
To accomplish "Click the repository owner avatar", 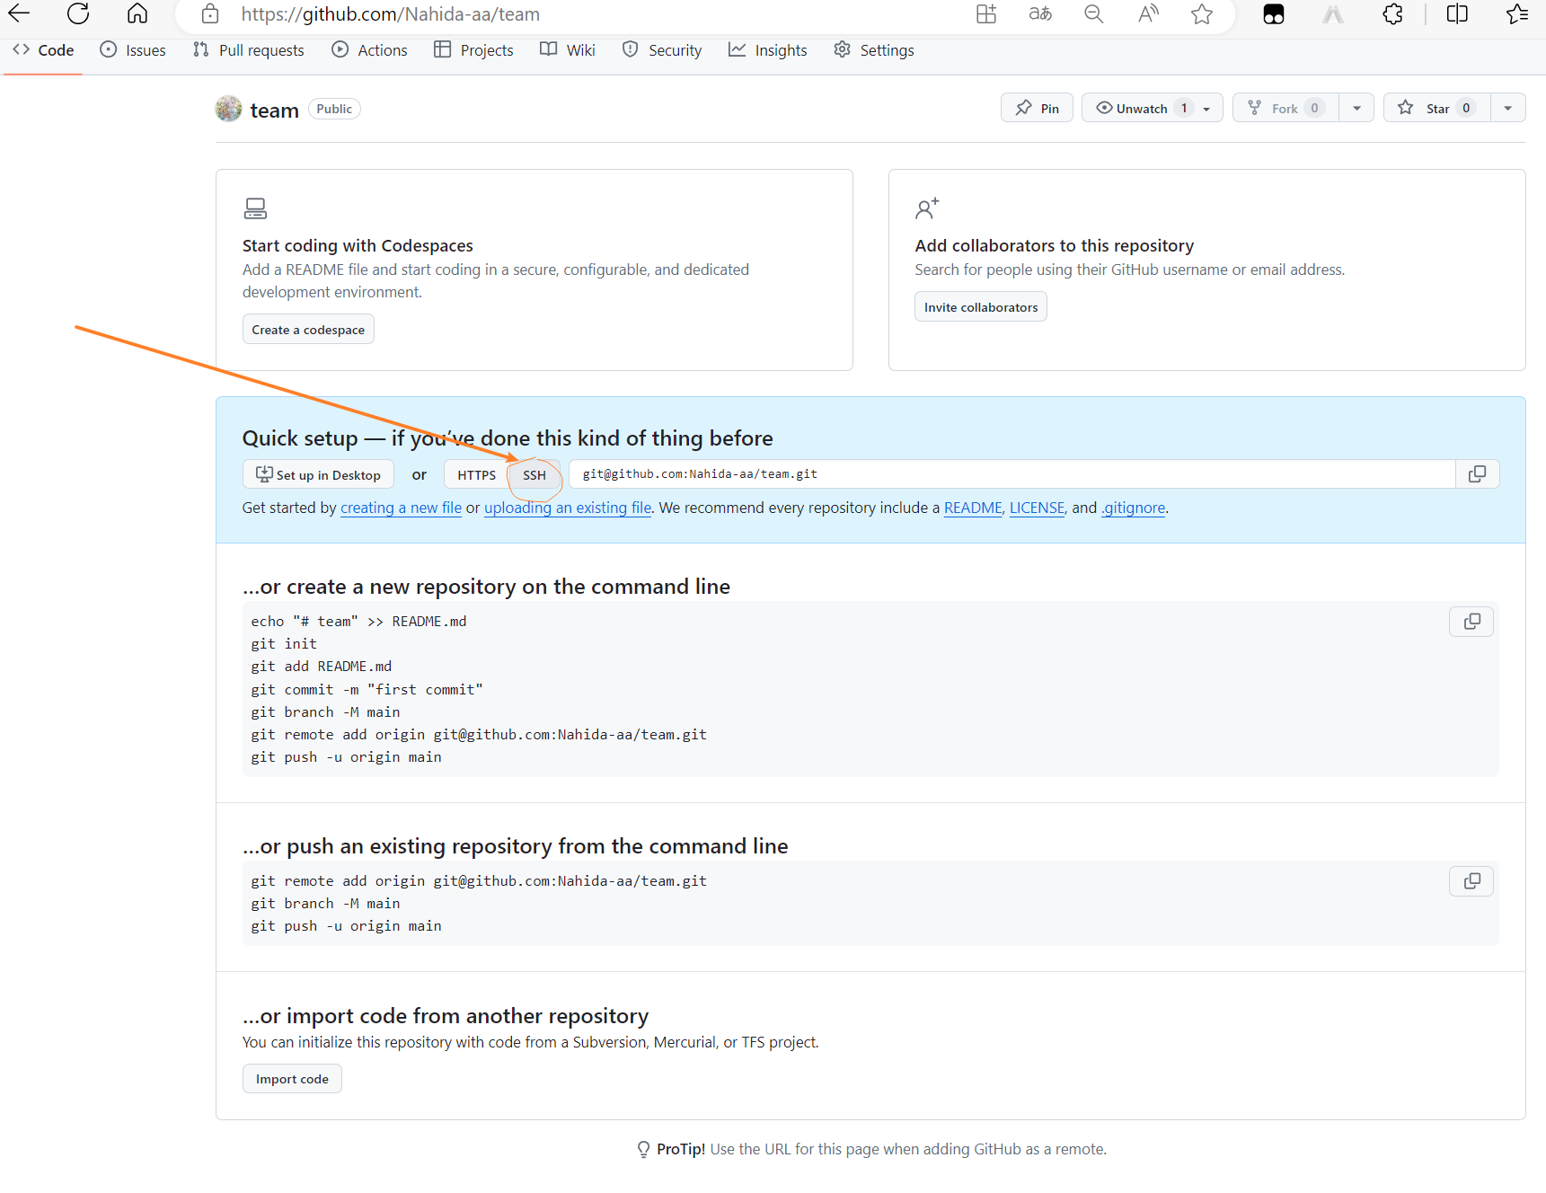I will [x=228, y=109].
